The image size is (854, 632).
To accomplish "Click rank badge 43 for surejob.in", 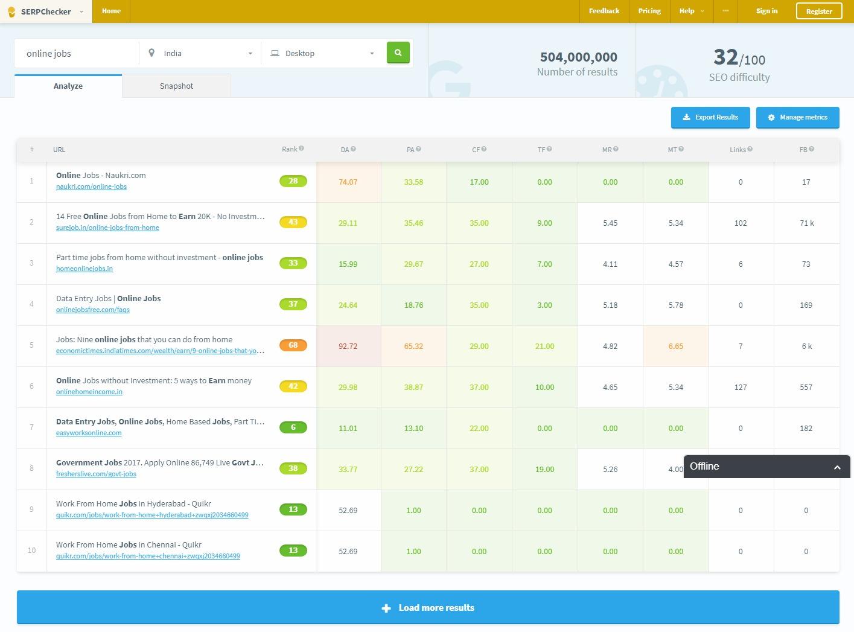I will (x=293, y=222).
